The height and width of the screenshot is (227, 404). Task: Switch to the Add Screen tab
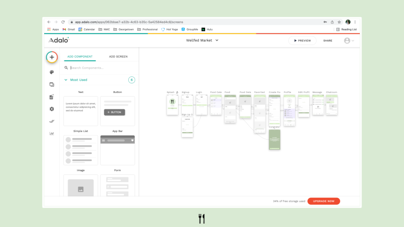(x=118, y=57)
